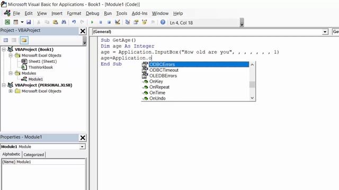
Task: Close the Project - VBAProject panel
Action: 83,31
